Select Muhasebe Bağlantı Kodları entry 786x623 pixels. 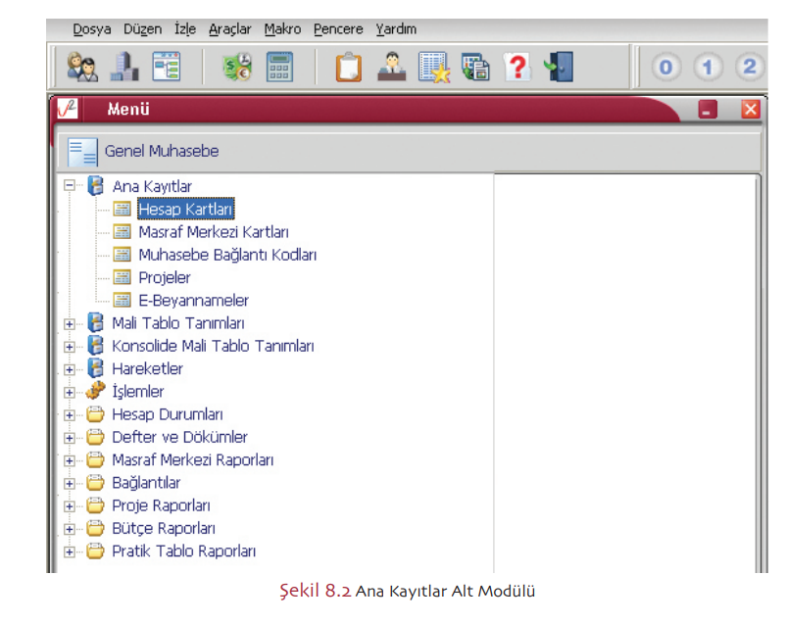point(226,255)
